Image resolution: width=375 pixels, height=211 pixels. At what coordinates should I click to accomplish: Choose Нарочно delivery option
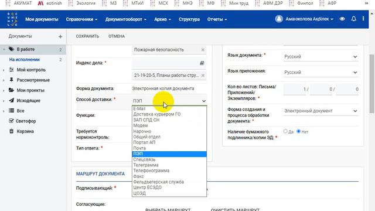(x=169, y=131)
